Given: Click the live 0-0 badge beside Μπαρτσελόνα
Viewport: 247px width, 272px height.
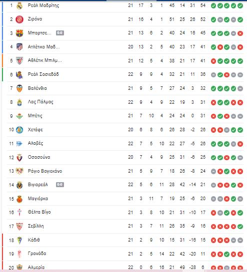Looking at the screenshot, I should (x=60, y=33).
